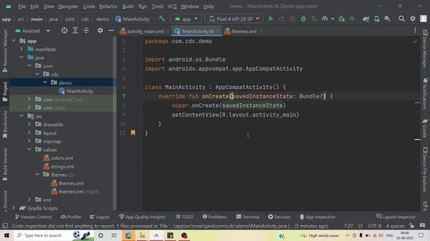
Task: Toggle the Structure tool window
Action: coord(5,201)
